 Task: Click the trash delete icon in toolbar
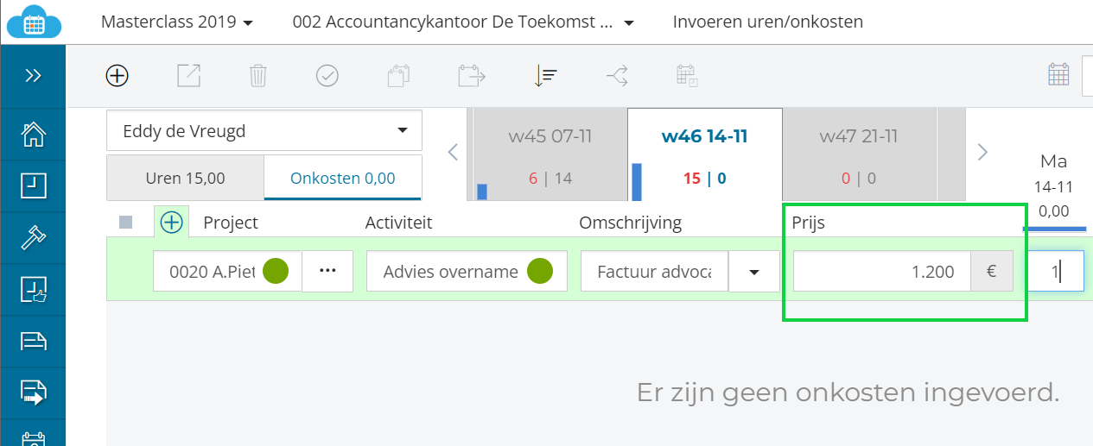point(257,76)
